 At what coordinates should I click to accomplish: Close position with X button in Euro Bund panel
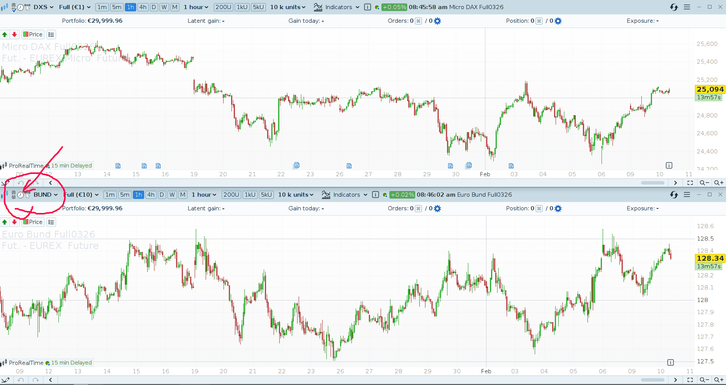(539, 208)
